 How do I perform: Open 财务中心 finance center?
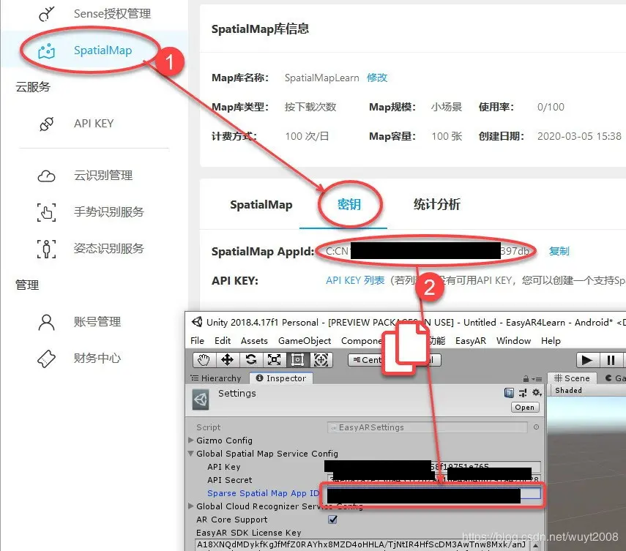coord(97,359)
